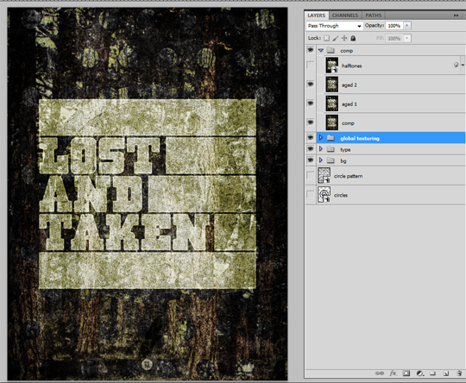The height and width of the screenshot is (383, 466).
Task: Hide the global texturing group
Action: click(x=311, y=137)
